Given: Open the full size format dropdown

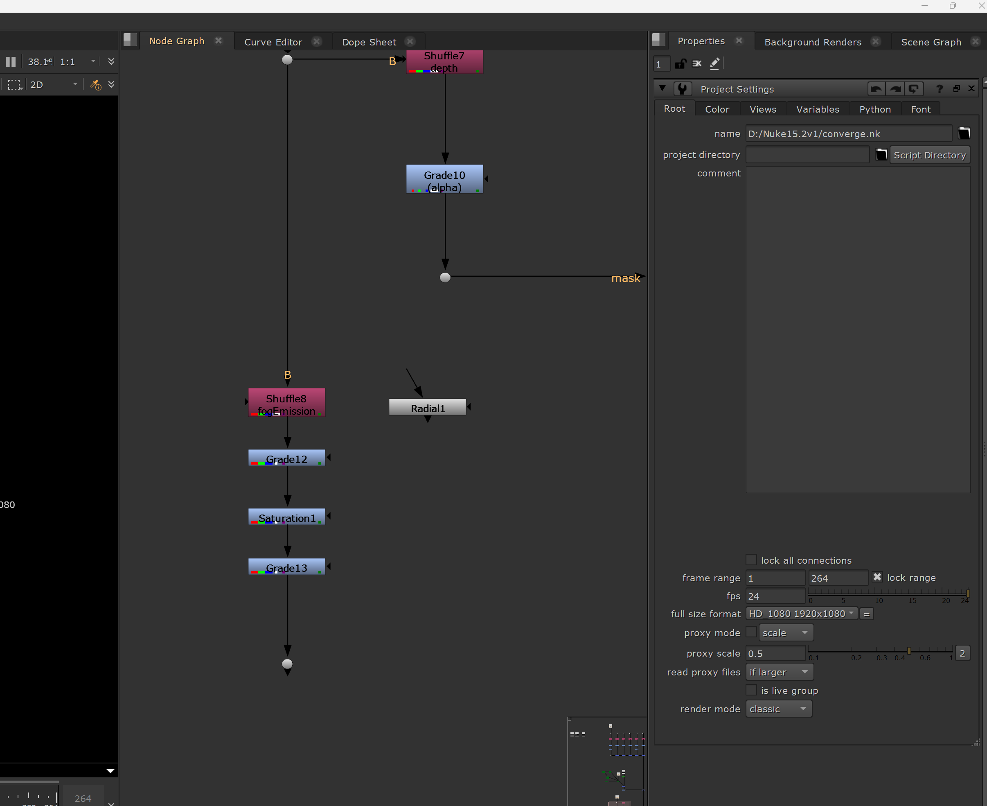Looking at the screenshot, I should (x=801, y=614).
